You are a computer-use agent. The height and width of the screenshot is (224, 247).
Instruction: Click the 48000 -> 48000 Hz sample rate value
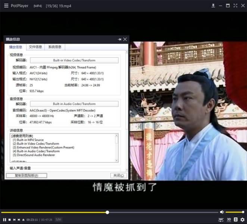[42, 116]
